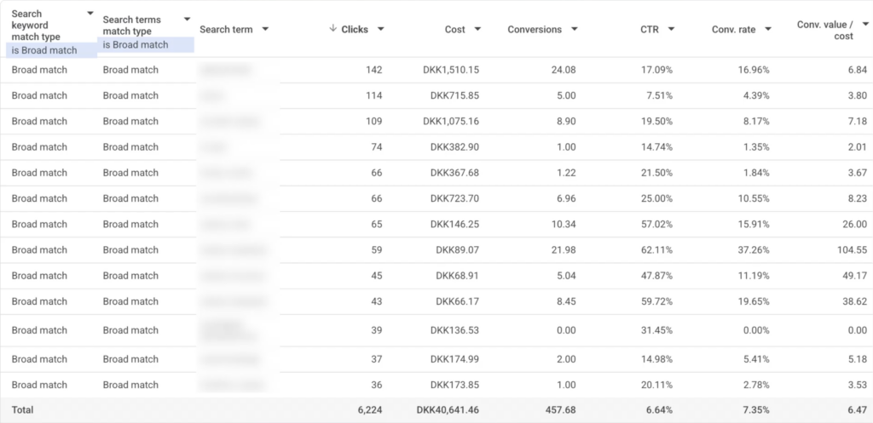Click the CTR column dropdown arrow
This screenshot has width=873, height=423.
coord(672,30)
